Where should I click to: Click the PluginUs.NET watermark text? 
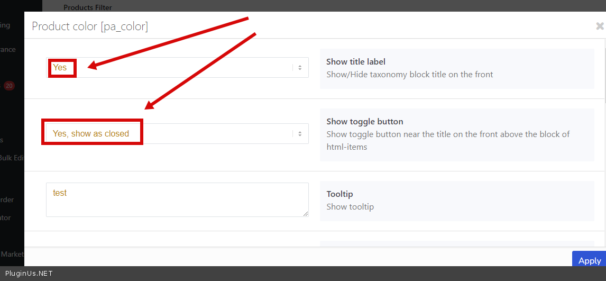[x=29, y=274]
